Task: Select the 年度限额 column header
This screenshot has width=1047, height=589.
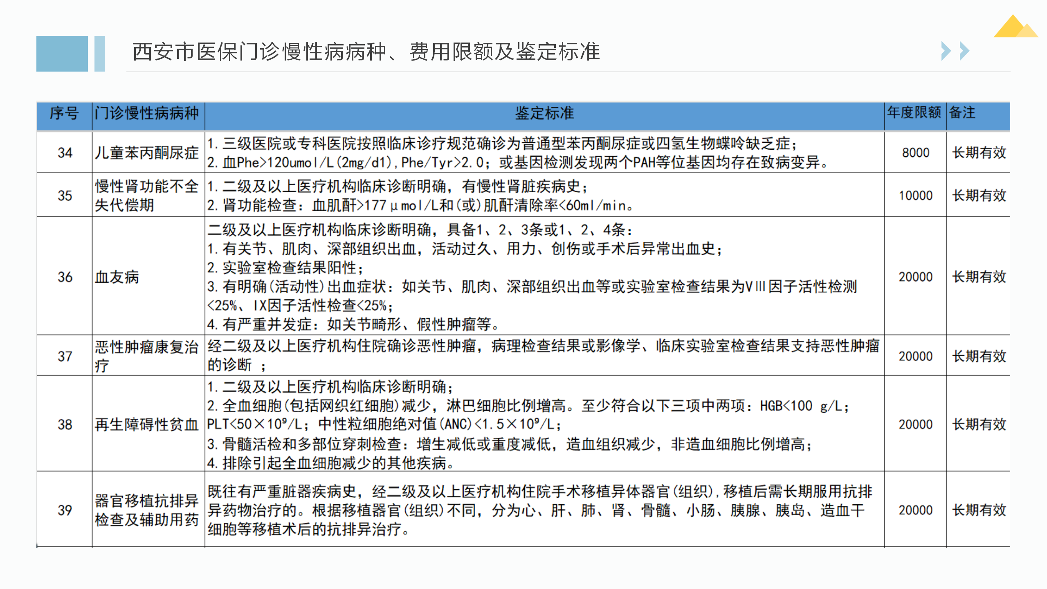Action: click(914, 112)
